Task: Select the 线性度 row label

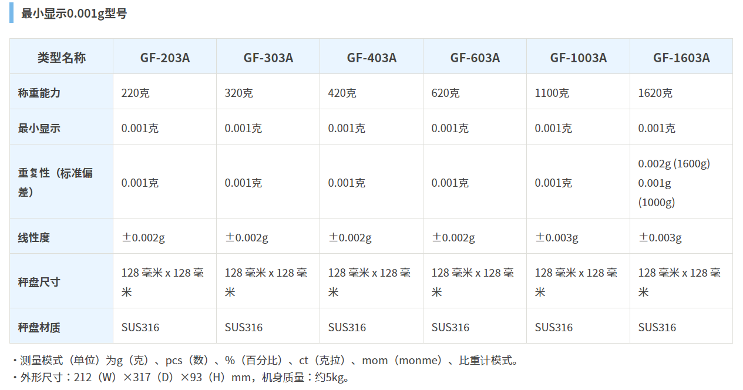Action: (34, 237)
